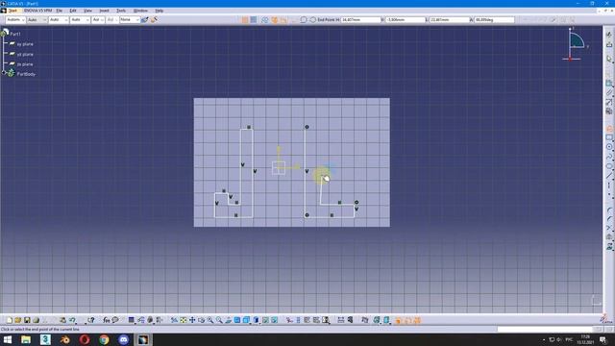Click the Print icon in bottom toolbar

point(37,320)
